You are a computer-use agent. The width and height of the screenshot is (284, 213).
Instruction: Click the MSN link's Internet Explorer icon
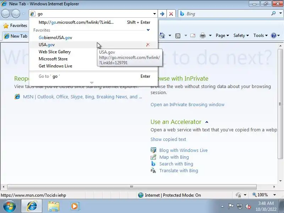[x=17, y=97]
